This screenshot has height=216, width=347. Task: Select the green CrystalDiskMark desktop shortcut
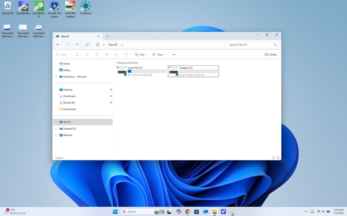[x=39, y=9]
